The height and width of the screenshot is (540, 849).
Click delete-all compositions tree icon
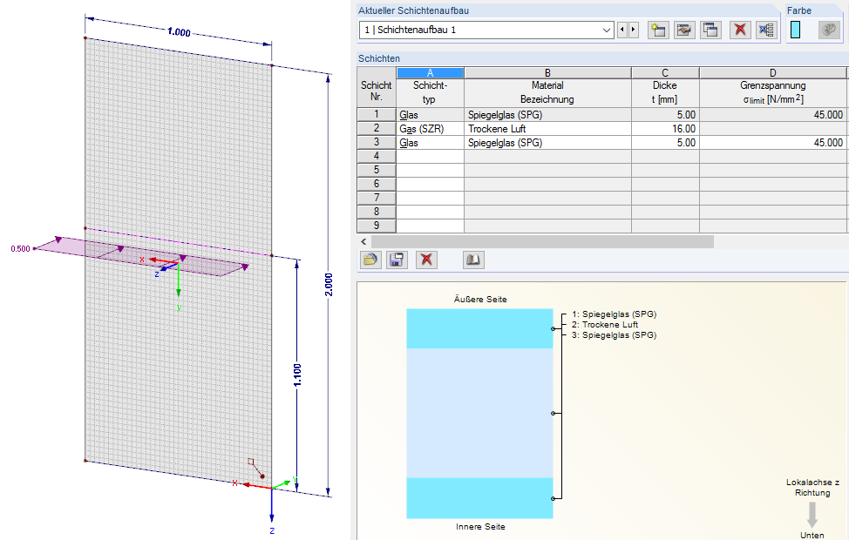(x=766, y=30)
